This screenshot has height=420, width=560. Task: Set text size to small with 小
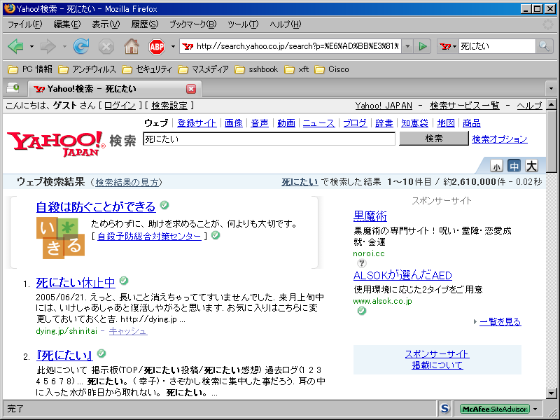pyautogui.click(x=496, y=166)
